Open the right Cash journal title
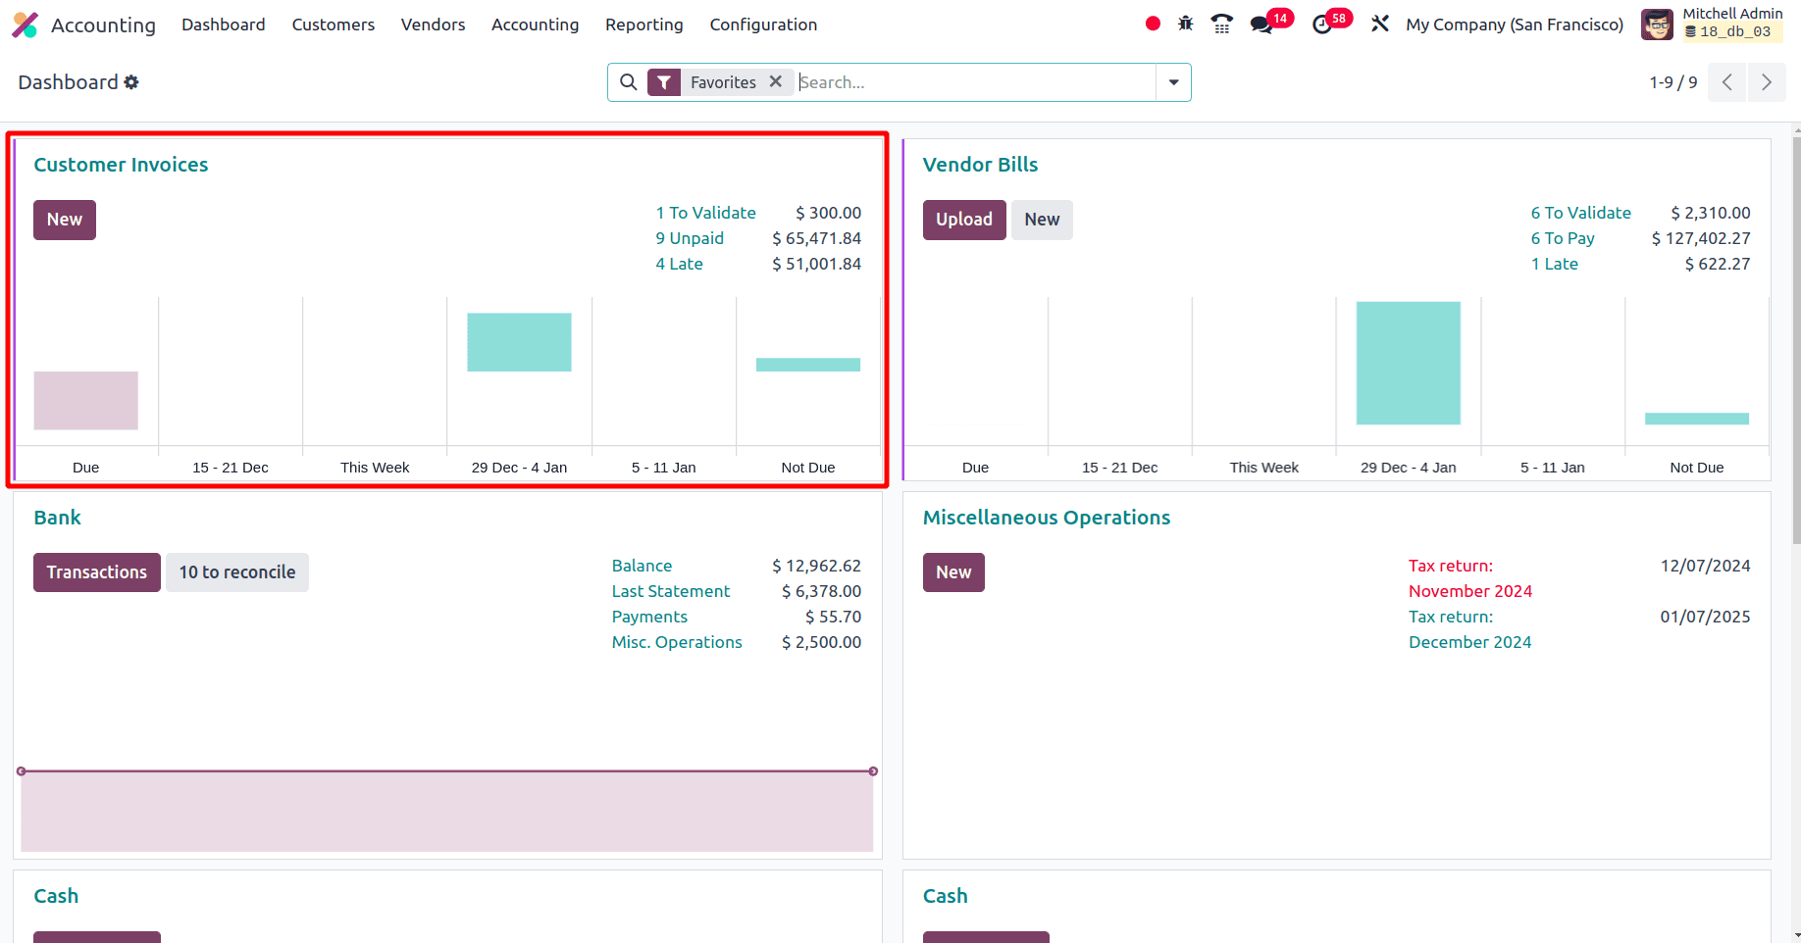Screen dimensions: 1801x943 point(946,896)
